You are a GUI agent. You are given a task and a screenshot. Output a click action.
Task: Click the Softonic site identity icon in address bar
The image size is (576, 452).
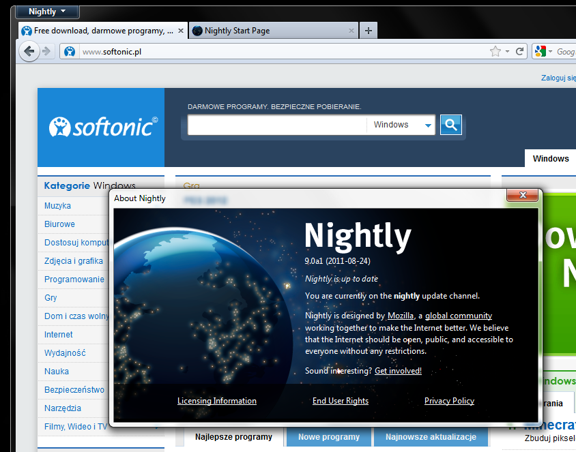70,52
